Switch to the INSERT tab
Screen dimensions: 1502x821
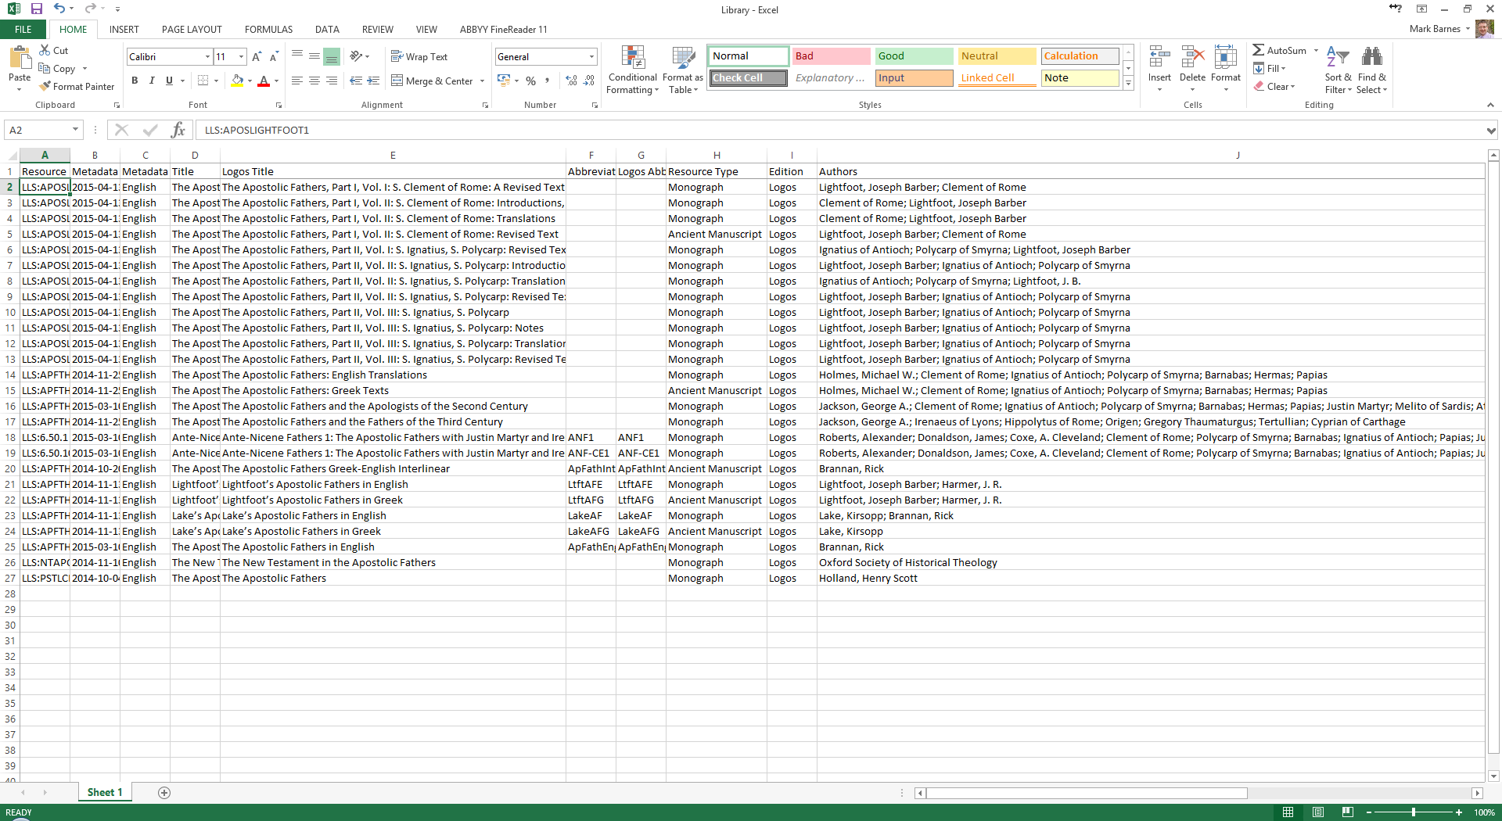coord(124,30)
